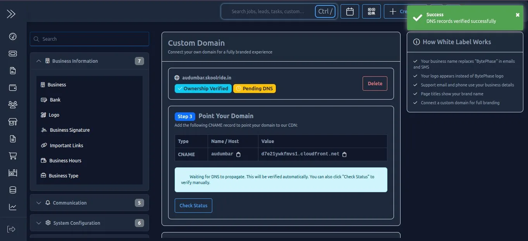Click the Ctrl / shortcut badge
This screenshot has height=241, width=528.
coord(326,12)
